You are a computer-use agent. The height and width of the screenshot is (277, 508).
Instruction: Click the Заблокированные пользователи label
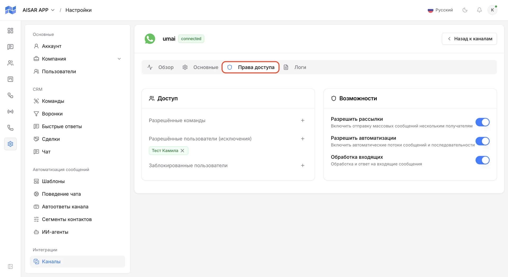pos(188,166)
